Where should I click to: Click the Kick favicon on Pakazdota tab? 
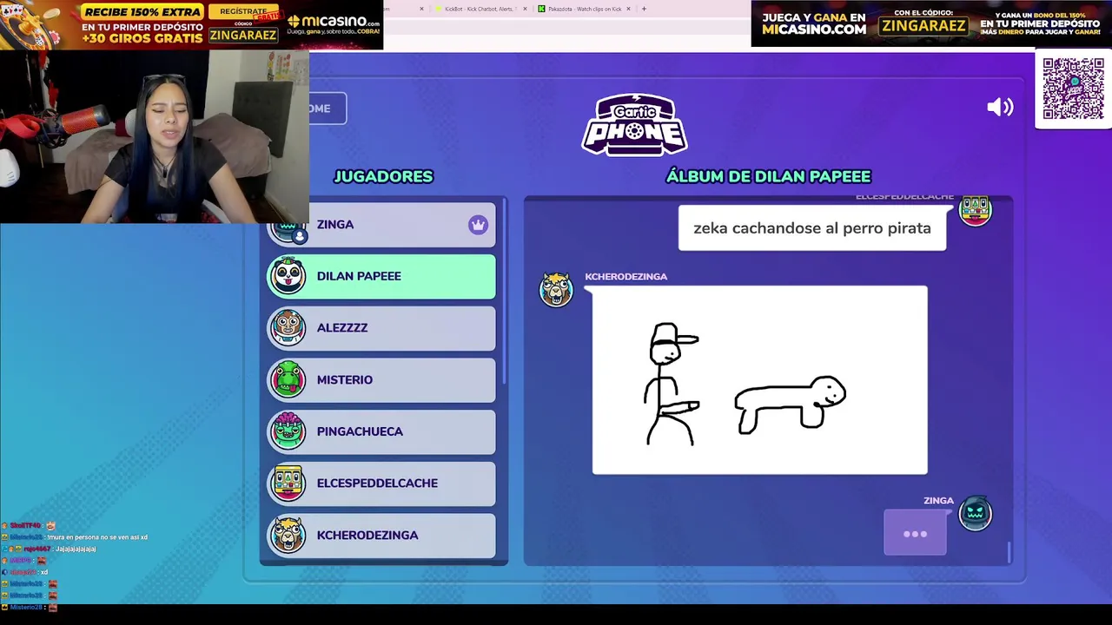541,9
